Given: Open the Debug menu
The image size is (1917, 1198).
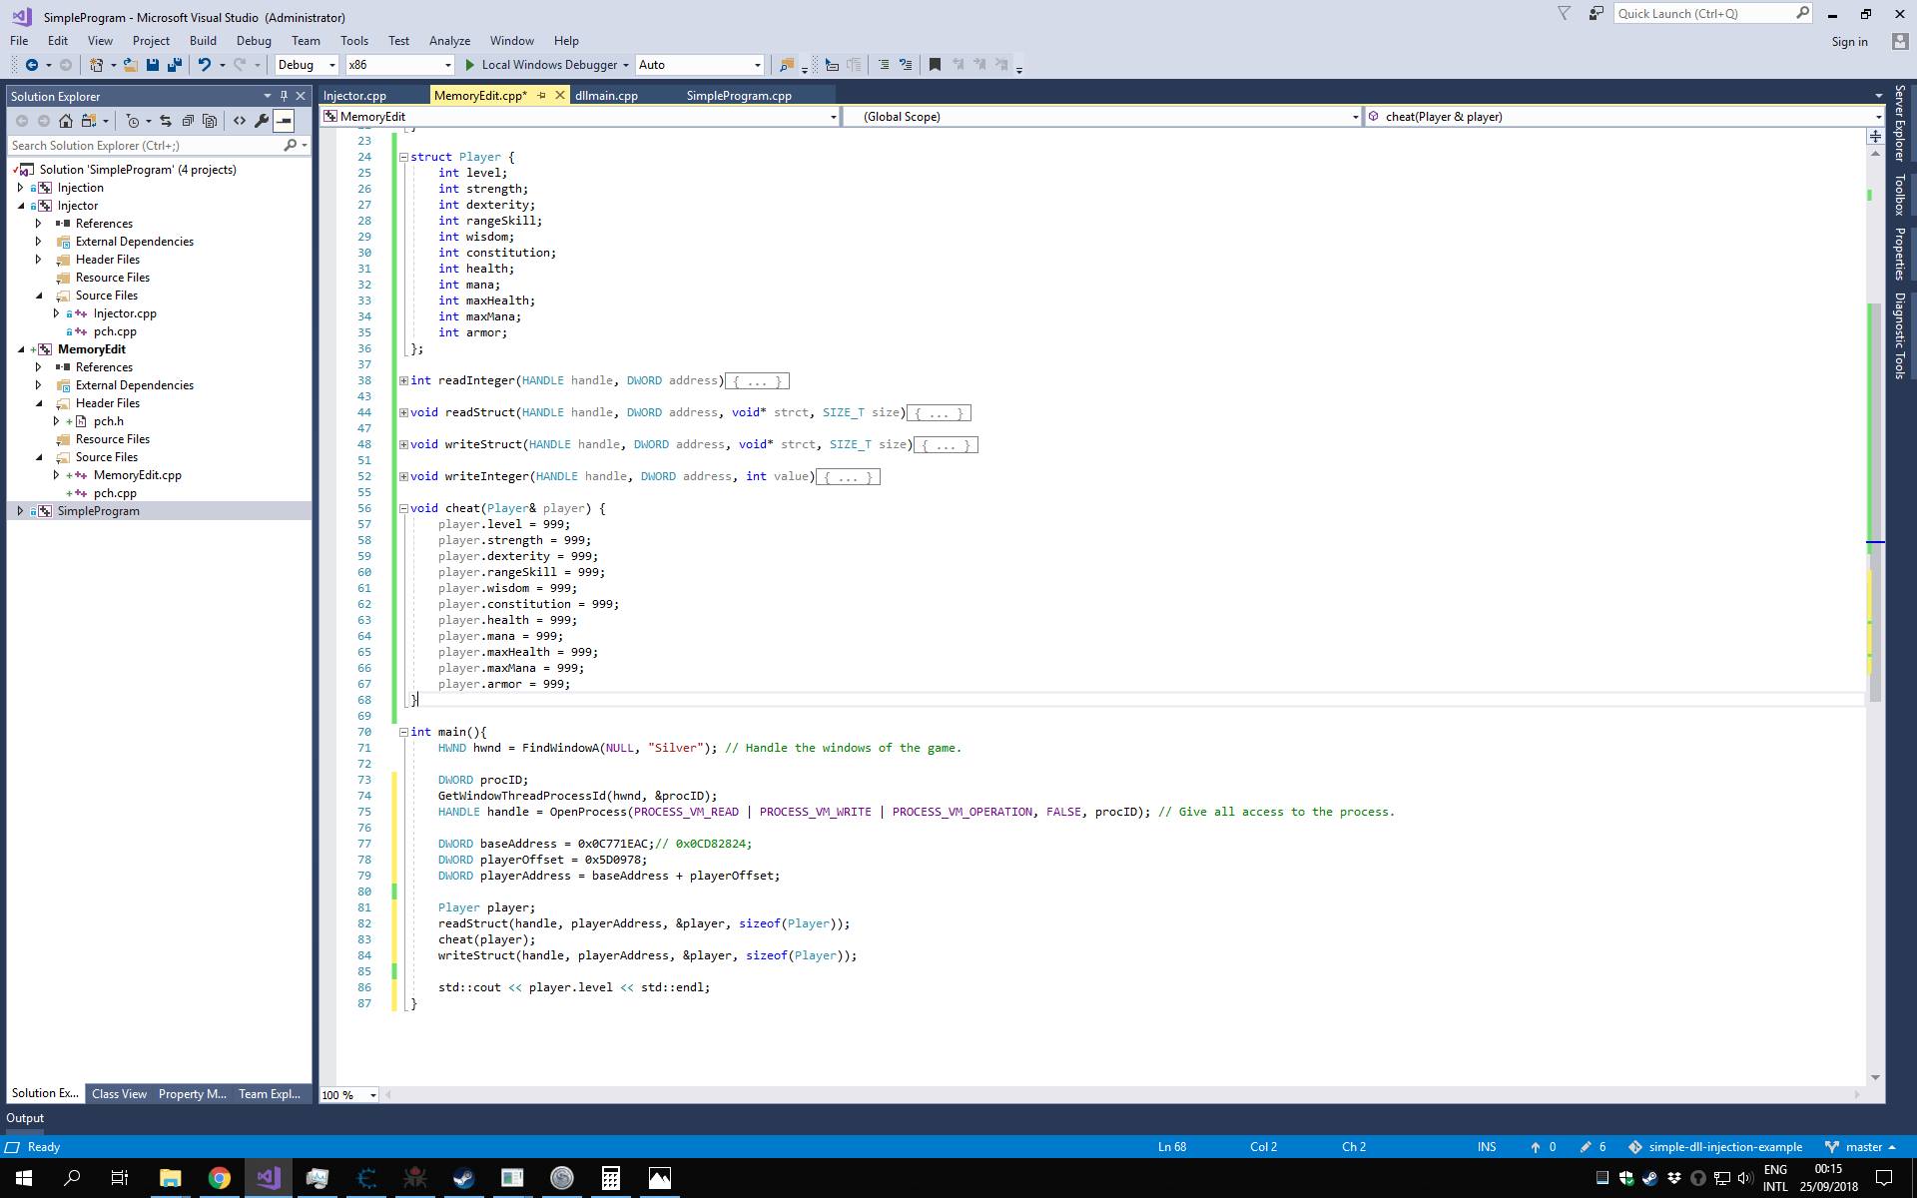Looking at the screenshot, I should 254,40.
